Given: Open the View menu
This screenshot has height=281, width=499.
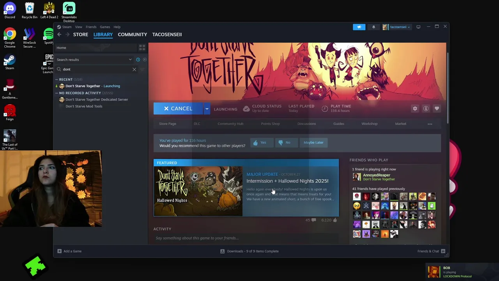Looking at the screenshot, I should click(x=79, y=27).
